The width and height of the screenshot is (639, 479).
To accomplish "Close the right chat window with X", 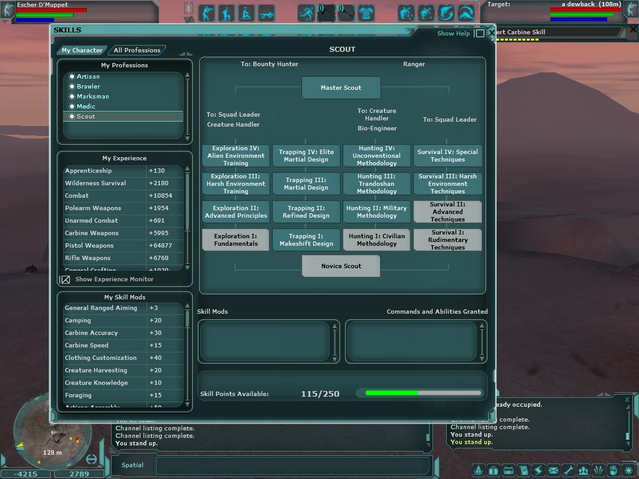I will click(x=627, y=400).
